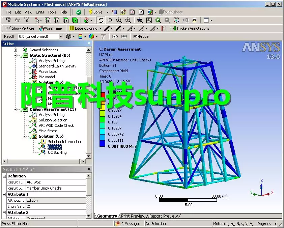Toggle Thicken Annotations

pyautogui.click(x=190, y=28)
